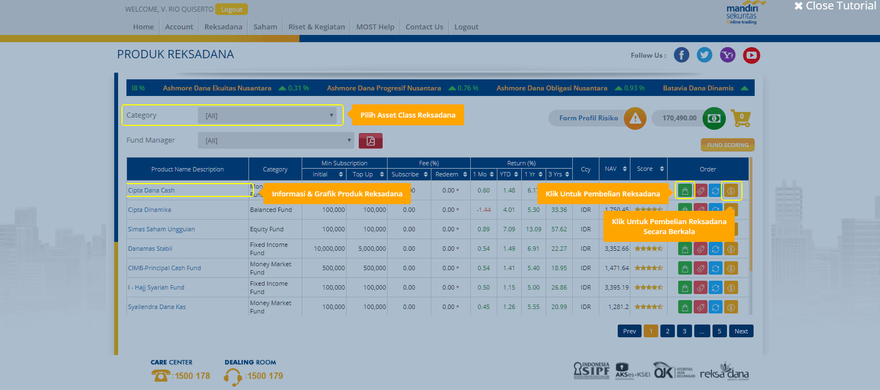Open the Reksadana menu
The width and height of the screenshot is (880, 390).
[x=223, y=27]
